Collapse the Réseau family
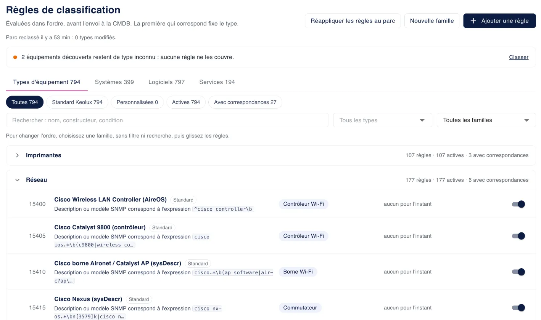The width and height of the screenshot is (541, 320). point(17,180)
